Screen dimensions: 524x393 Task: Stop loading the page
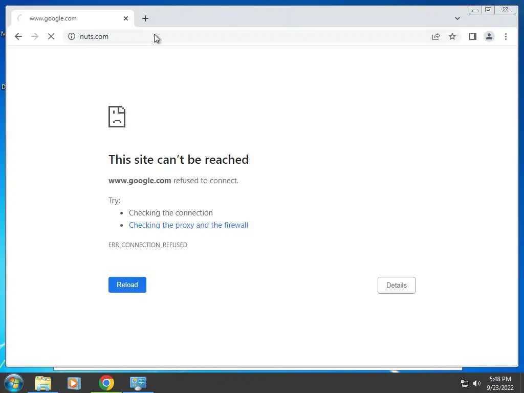tap(51, 36)
